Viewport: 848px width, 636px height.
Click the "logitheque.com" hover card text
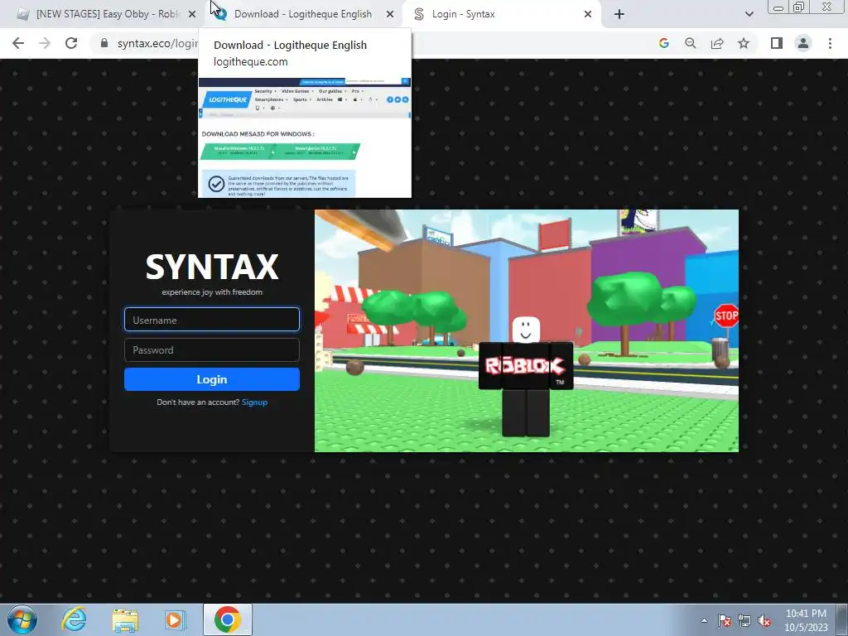click(x=250, y=61)
